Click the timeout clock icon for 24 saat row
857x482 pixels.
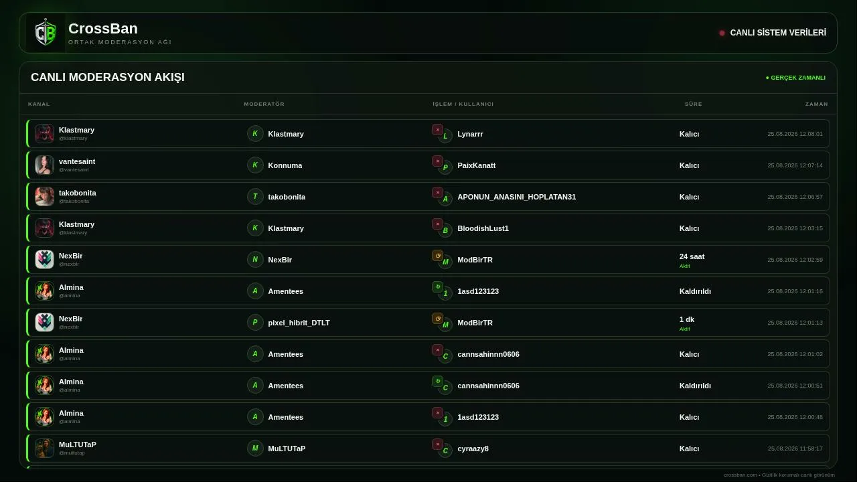(437, 256)
